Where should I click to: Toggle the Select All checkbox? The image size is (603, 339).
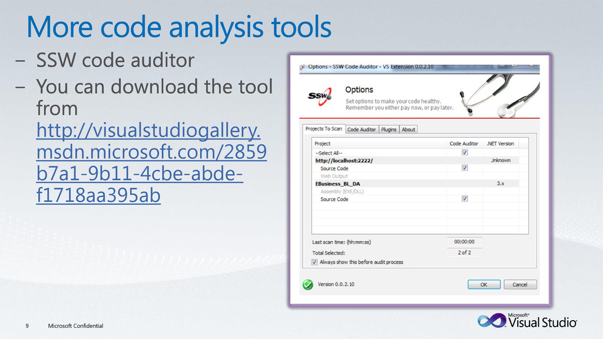point(465,152)
